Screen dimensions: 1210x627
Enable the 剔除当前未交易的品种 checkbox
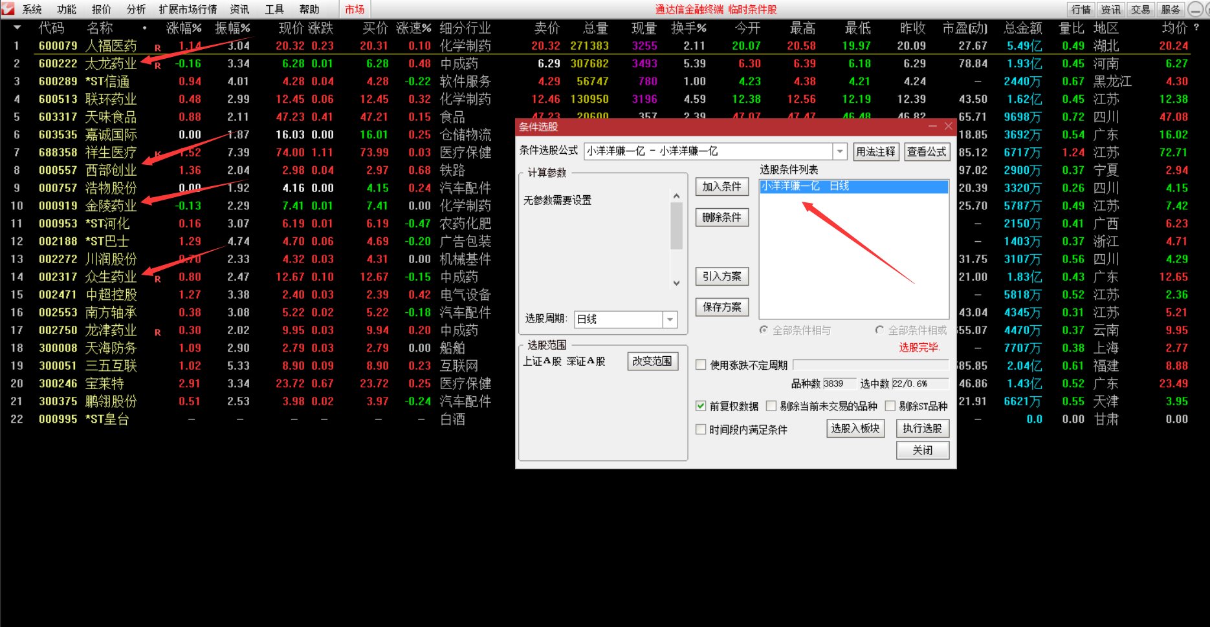(x=771, y=406)
